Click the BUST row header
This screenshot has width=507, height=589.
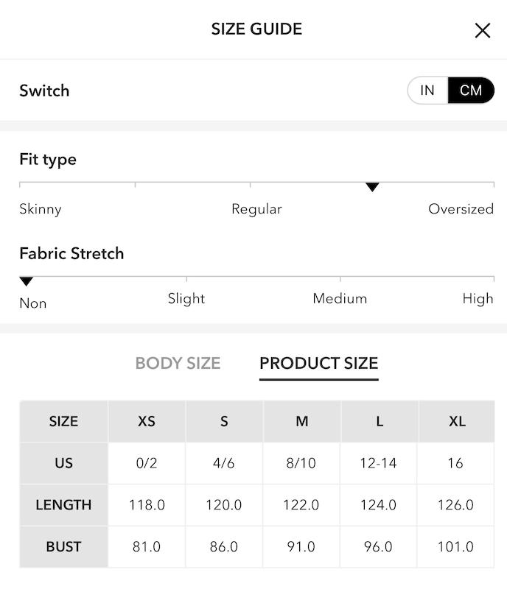click(63, 546)
